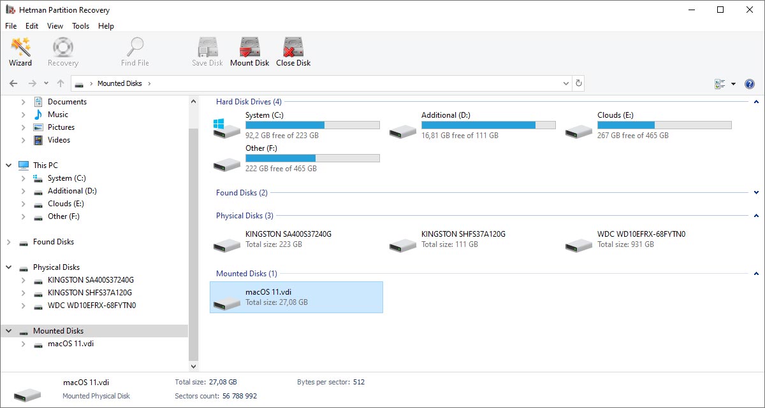Viewport: 765px width, 408px height.
Task: Go forward with the right arrow
Action: pos(33,83)
